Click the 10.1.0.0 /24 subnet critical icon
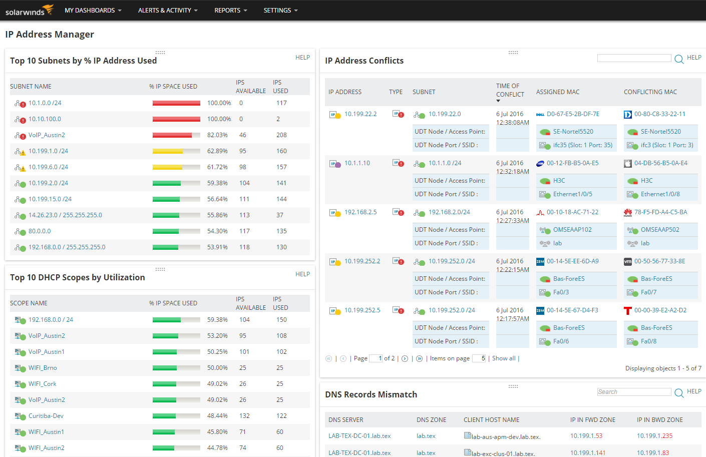706x457 pixels. 20,104
